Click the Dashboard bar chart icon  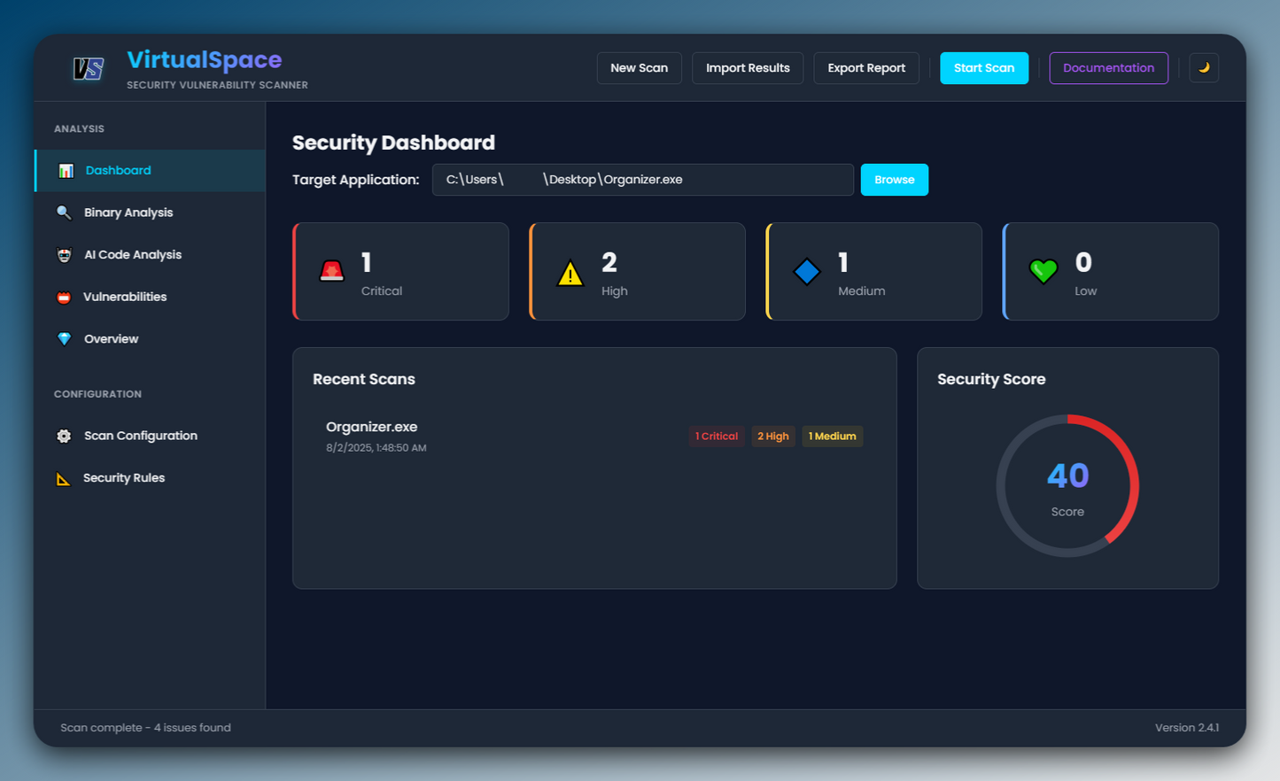click(x=66, y=171)
